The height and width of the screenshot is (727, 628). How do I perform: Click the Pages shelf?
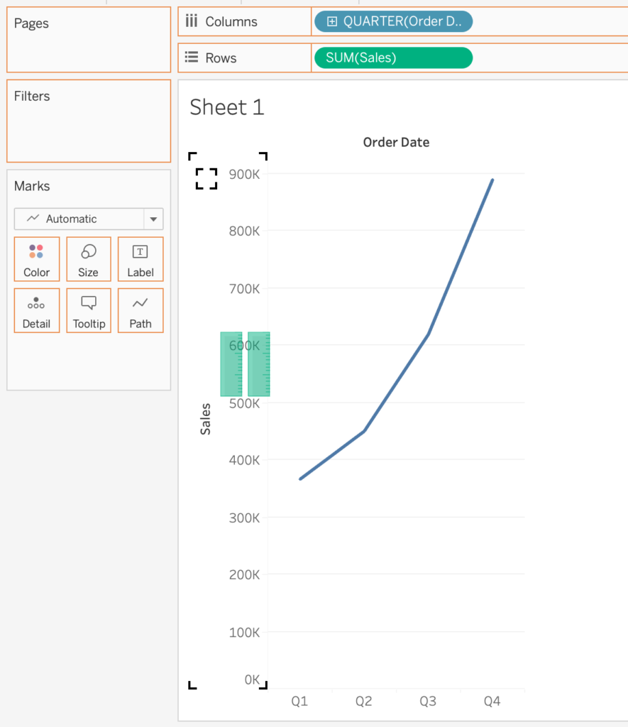89,39
